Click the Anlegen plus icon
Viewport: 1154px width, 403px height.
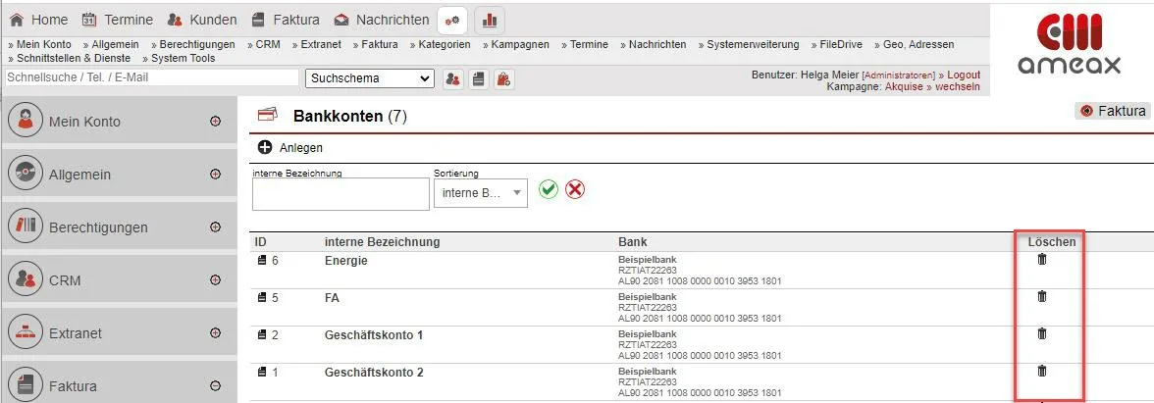click(264, 147)
